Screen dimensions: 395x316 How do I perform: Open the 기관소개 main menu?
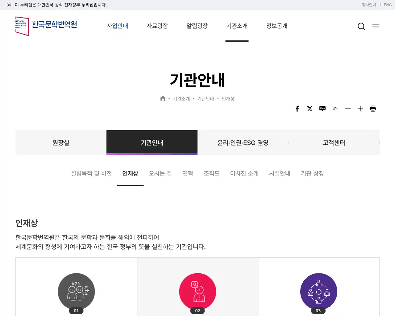(x=237, y=26)
